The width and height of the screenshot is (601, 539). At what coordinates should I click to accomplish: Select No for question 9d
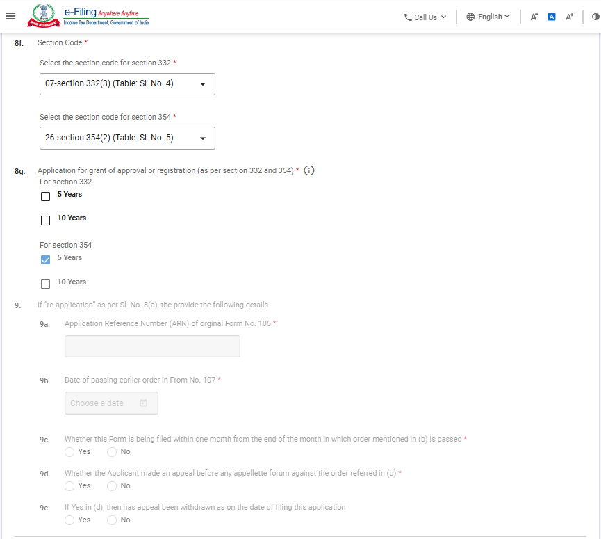coord(112,486)
